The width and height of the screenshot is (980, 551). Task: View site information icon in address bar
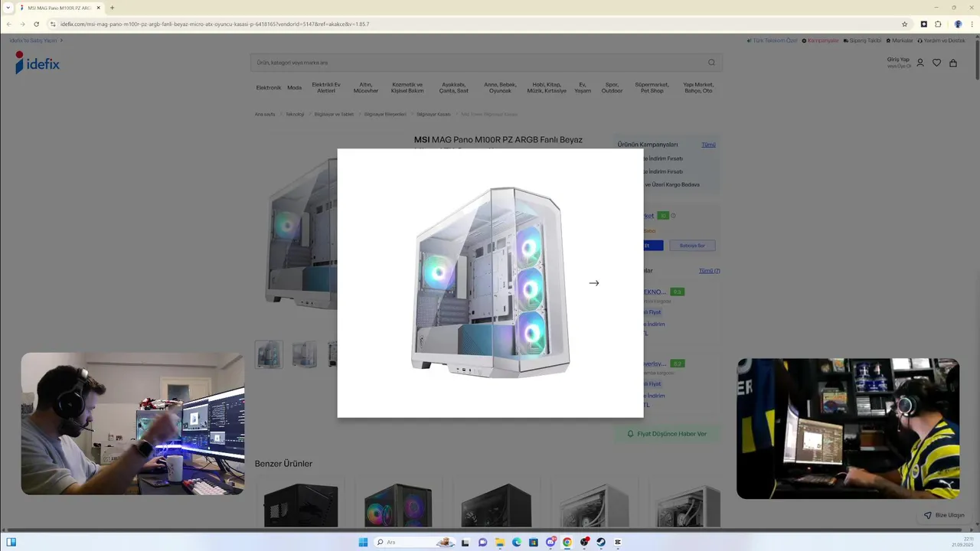(x=53, y=24)
